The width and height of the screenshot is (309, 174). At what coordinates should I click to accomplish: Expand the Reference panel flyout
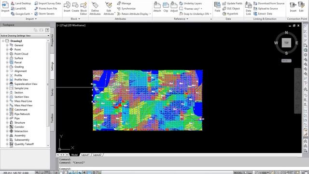(x=181, y=19)
